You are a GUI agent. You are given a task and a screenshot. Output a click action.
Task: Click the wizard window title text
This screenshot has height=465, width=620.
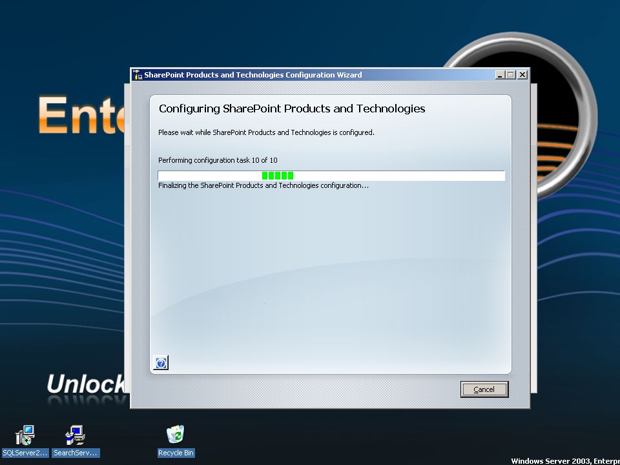pyautogui.click(x=253, y=75)
